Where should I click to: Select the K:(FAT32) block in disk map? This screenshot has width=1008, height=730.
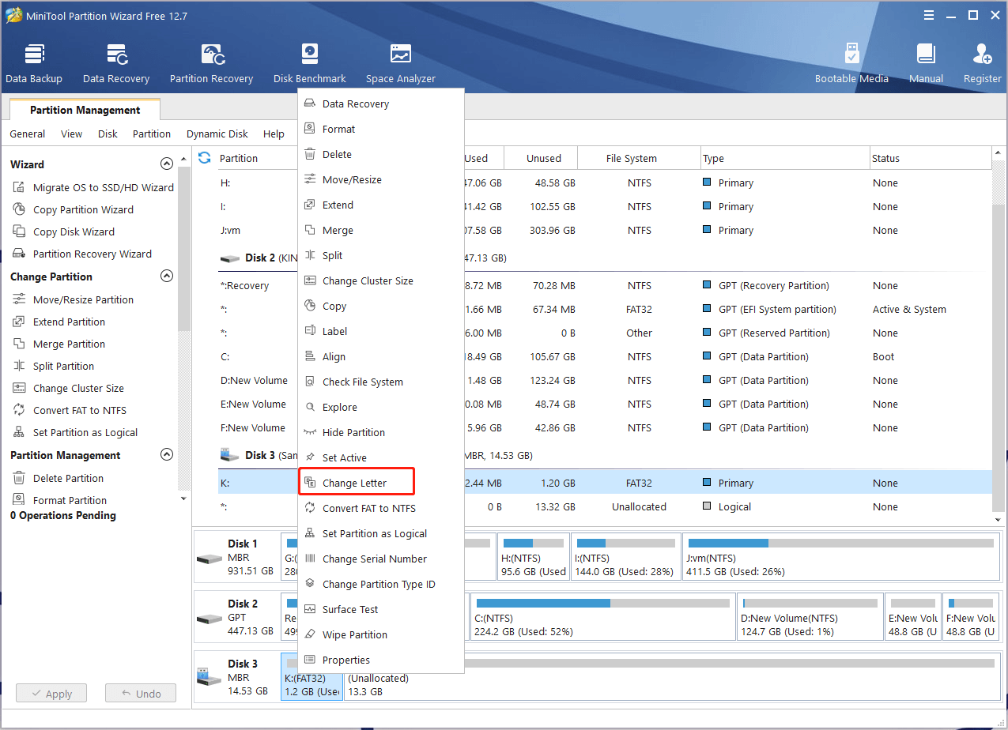tap(311, 676)
